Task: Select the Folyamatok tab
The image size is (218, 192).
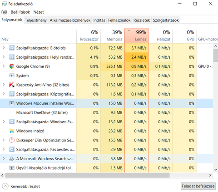Action: point(12,20)
